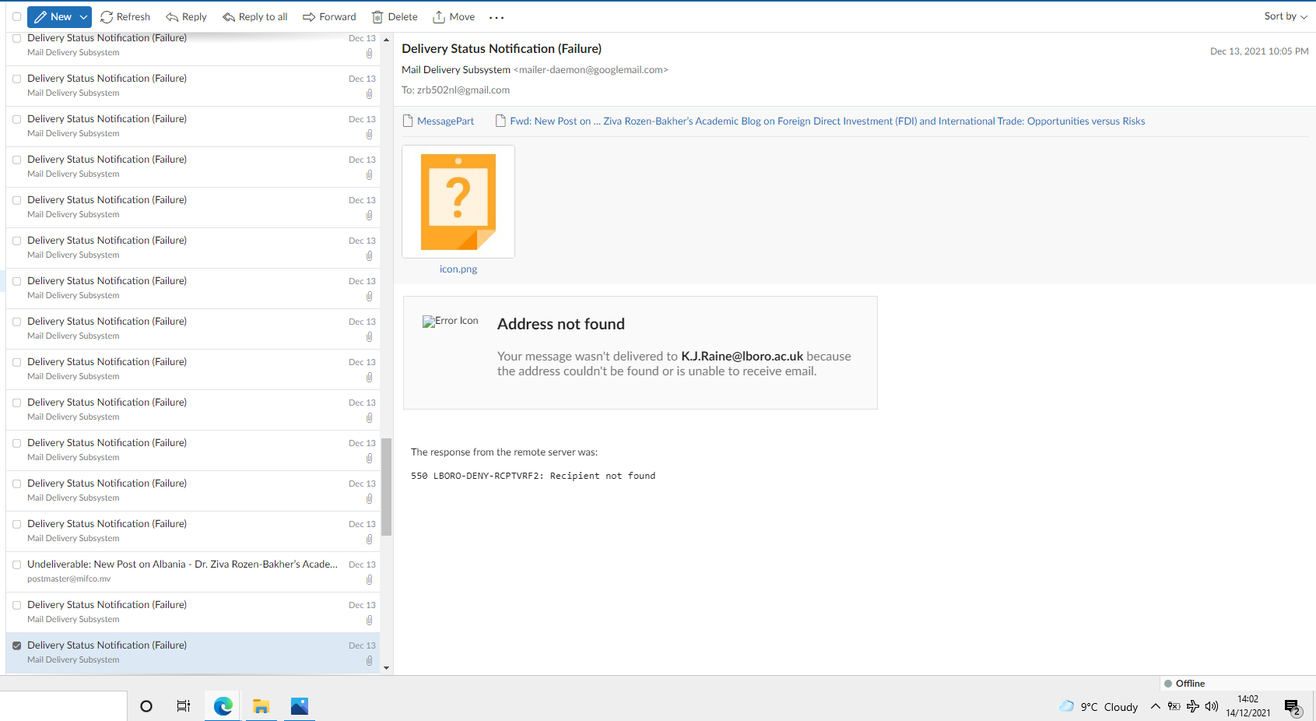Click the volume speaker tray icon
Image resolution: width=1316 pixels, height=721 pixels.
pyautogui.click(x=1212, y=706)
